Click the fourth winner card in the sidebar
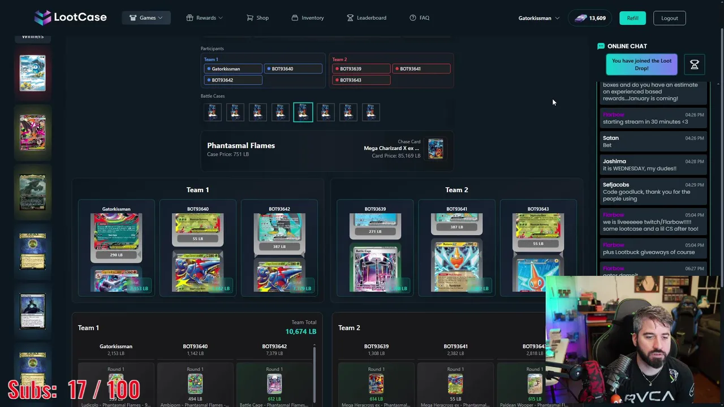724x407 pixels. pyautogui.click(x=32, y=252)
